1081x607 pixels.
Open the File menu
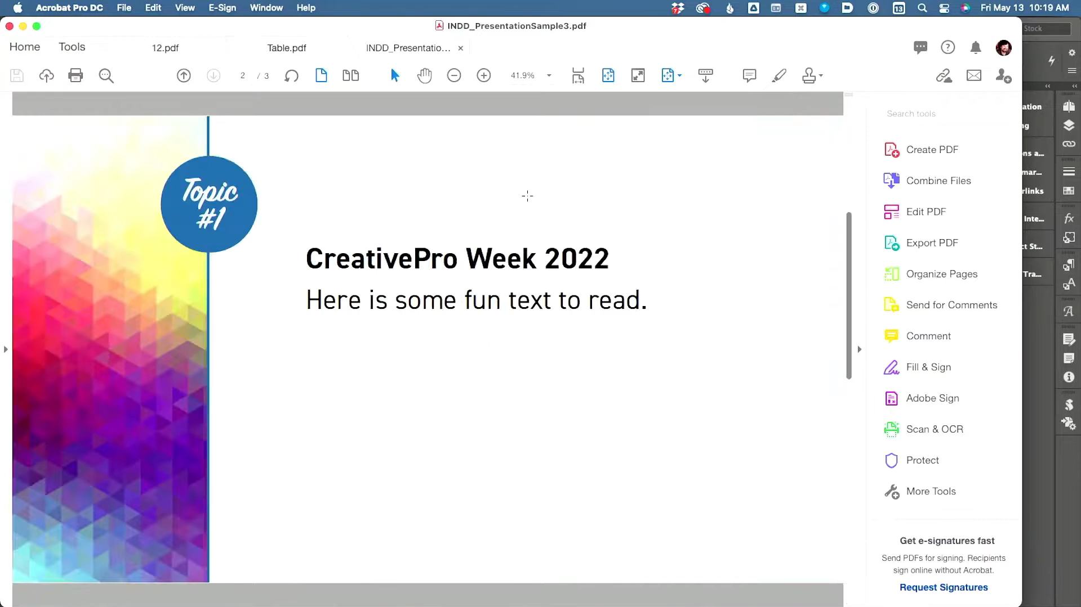(124, 8)
